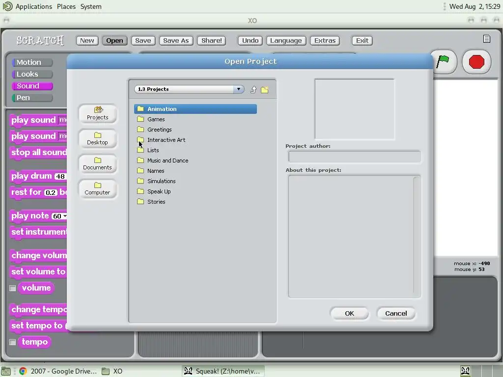
Task: Click the New toolbar button
Action: point(87,40)
